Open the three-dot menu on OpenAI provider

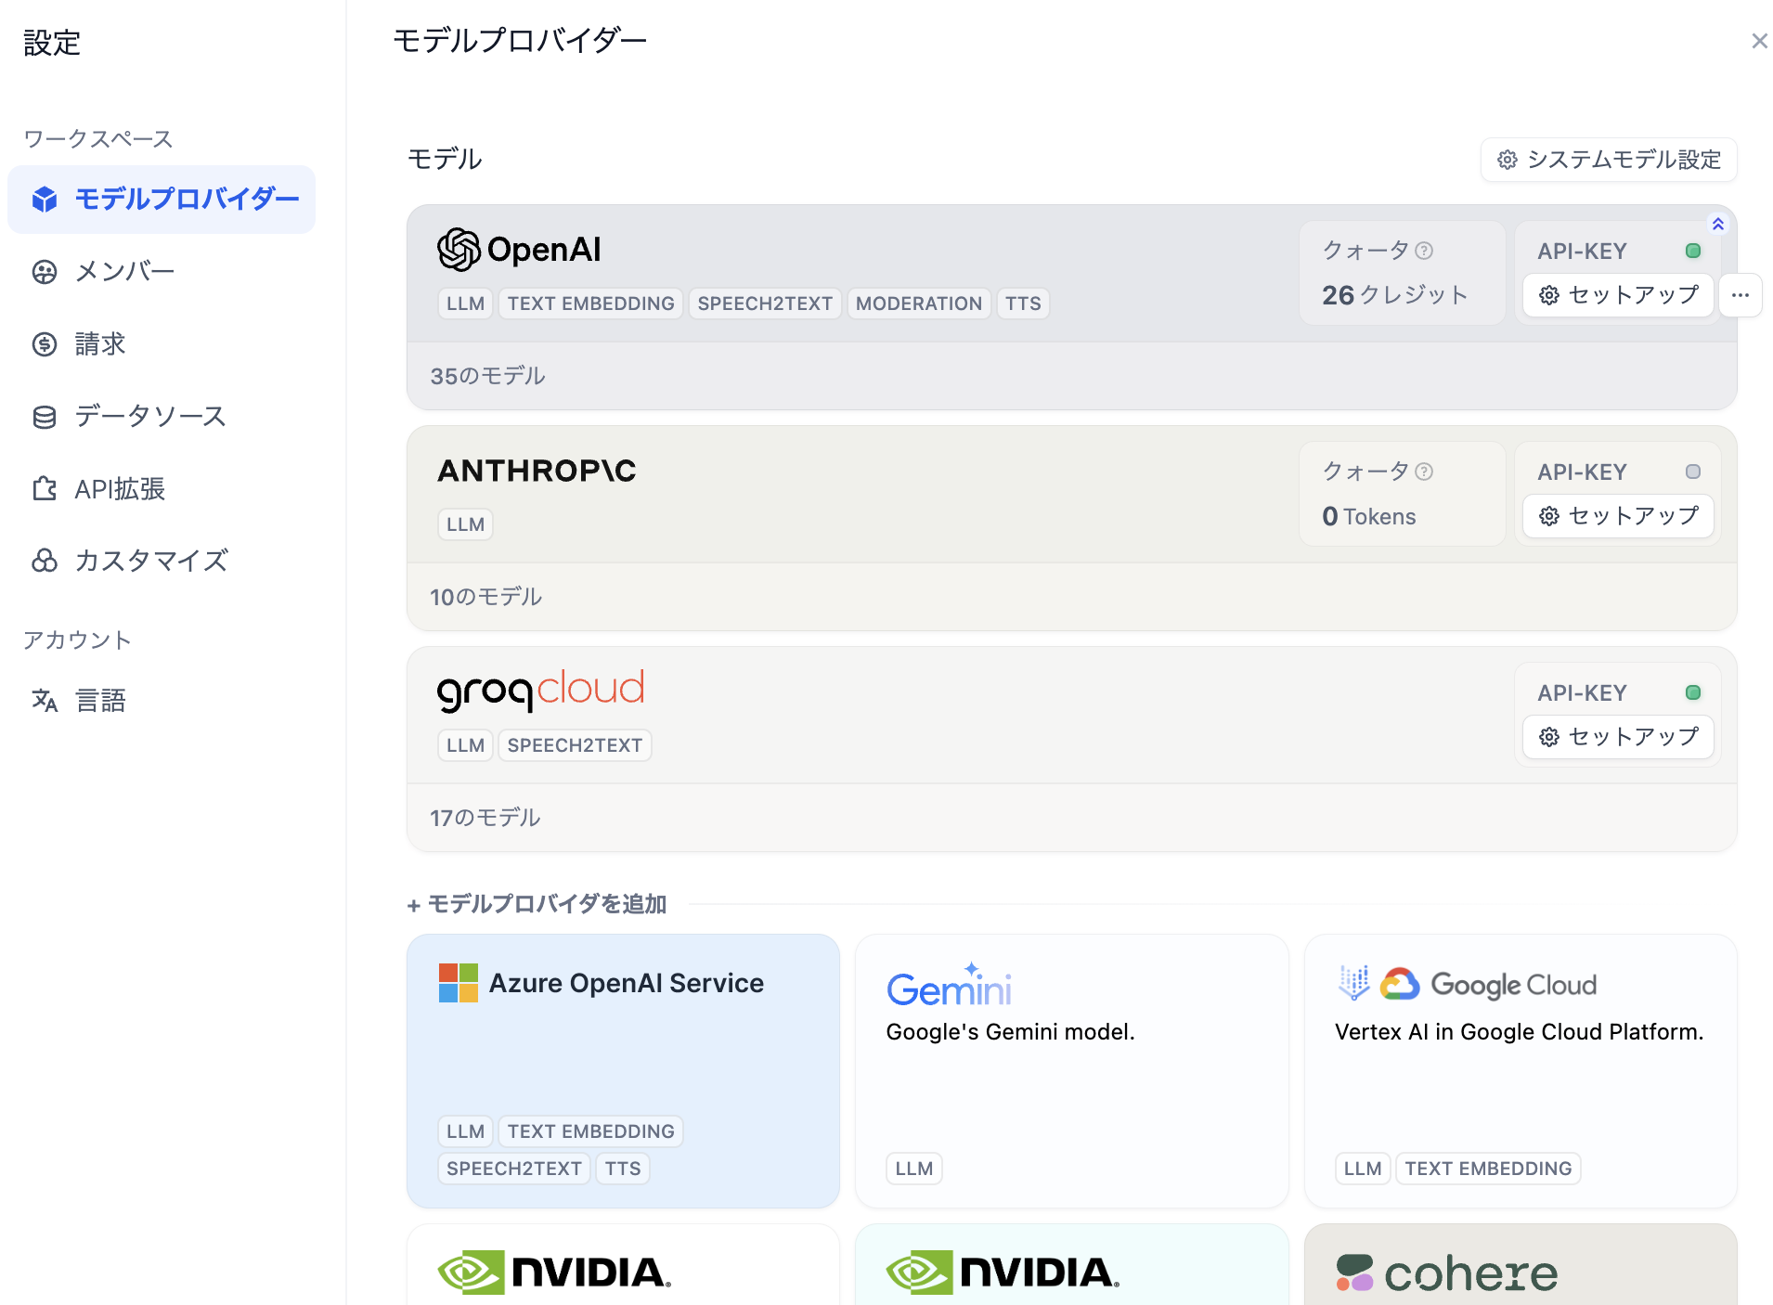coord(1741,295)
